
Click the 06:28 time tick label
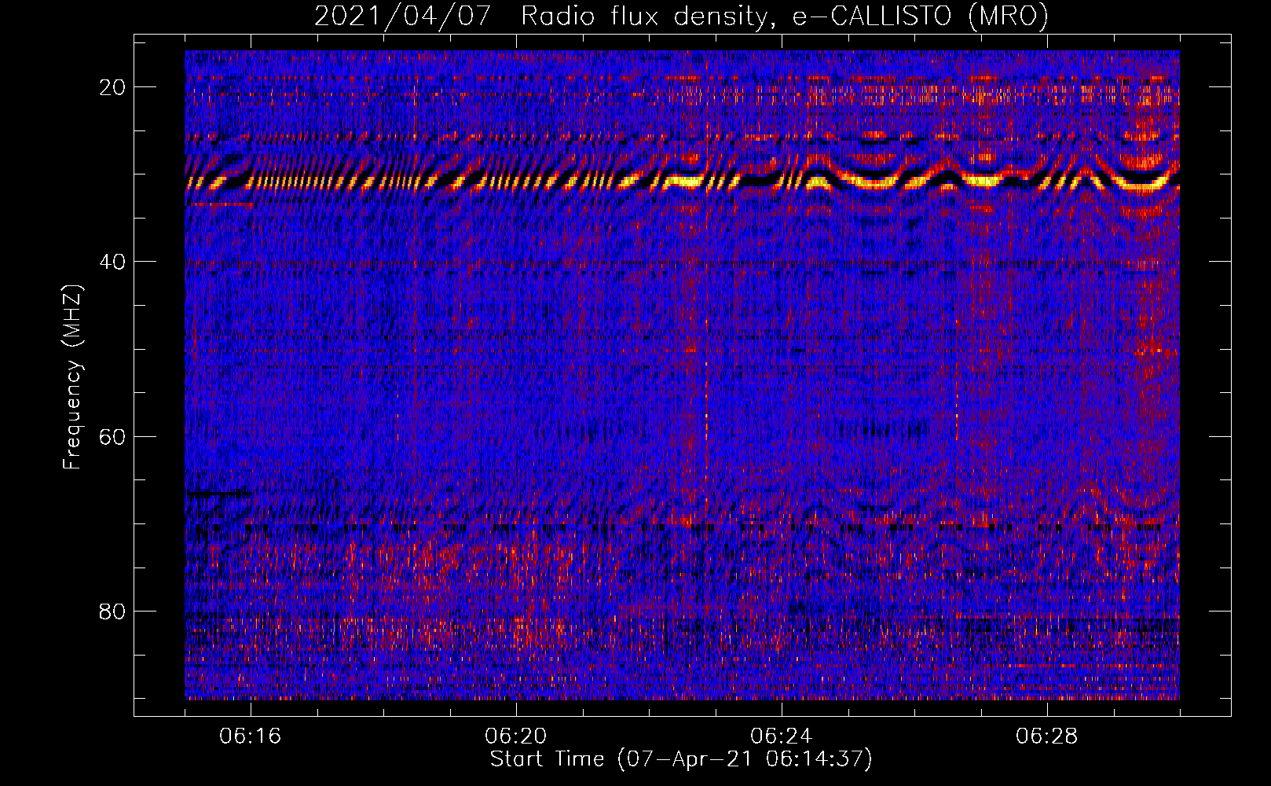[1047, 736]
